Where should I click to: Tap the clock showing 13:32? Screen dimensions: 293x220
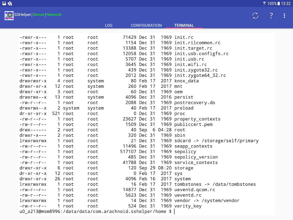click(286, 4)
